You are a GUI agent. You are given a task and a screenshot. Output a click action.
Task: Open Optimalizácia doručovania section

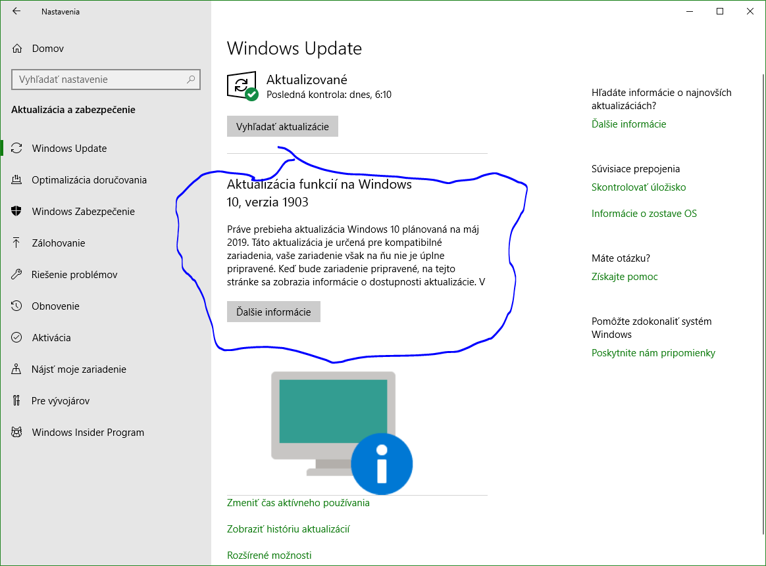click(x=106, y=180)
